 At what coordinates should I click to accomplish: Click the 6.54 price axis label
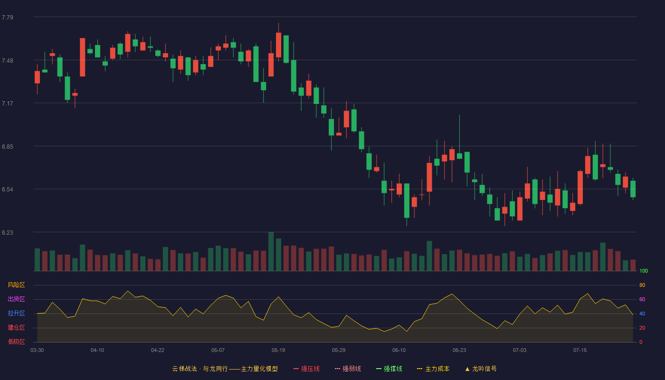click(8, 190)
